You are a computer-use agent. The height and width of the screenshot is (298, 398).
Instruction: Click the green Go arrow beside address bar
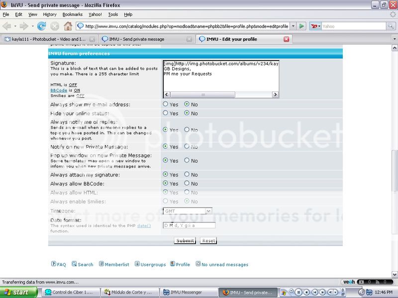[x=301, y=26]
